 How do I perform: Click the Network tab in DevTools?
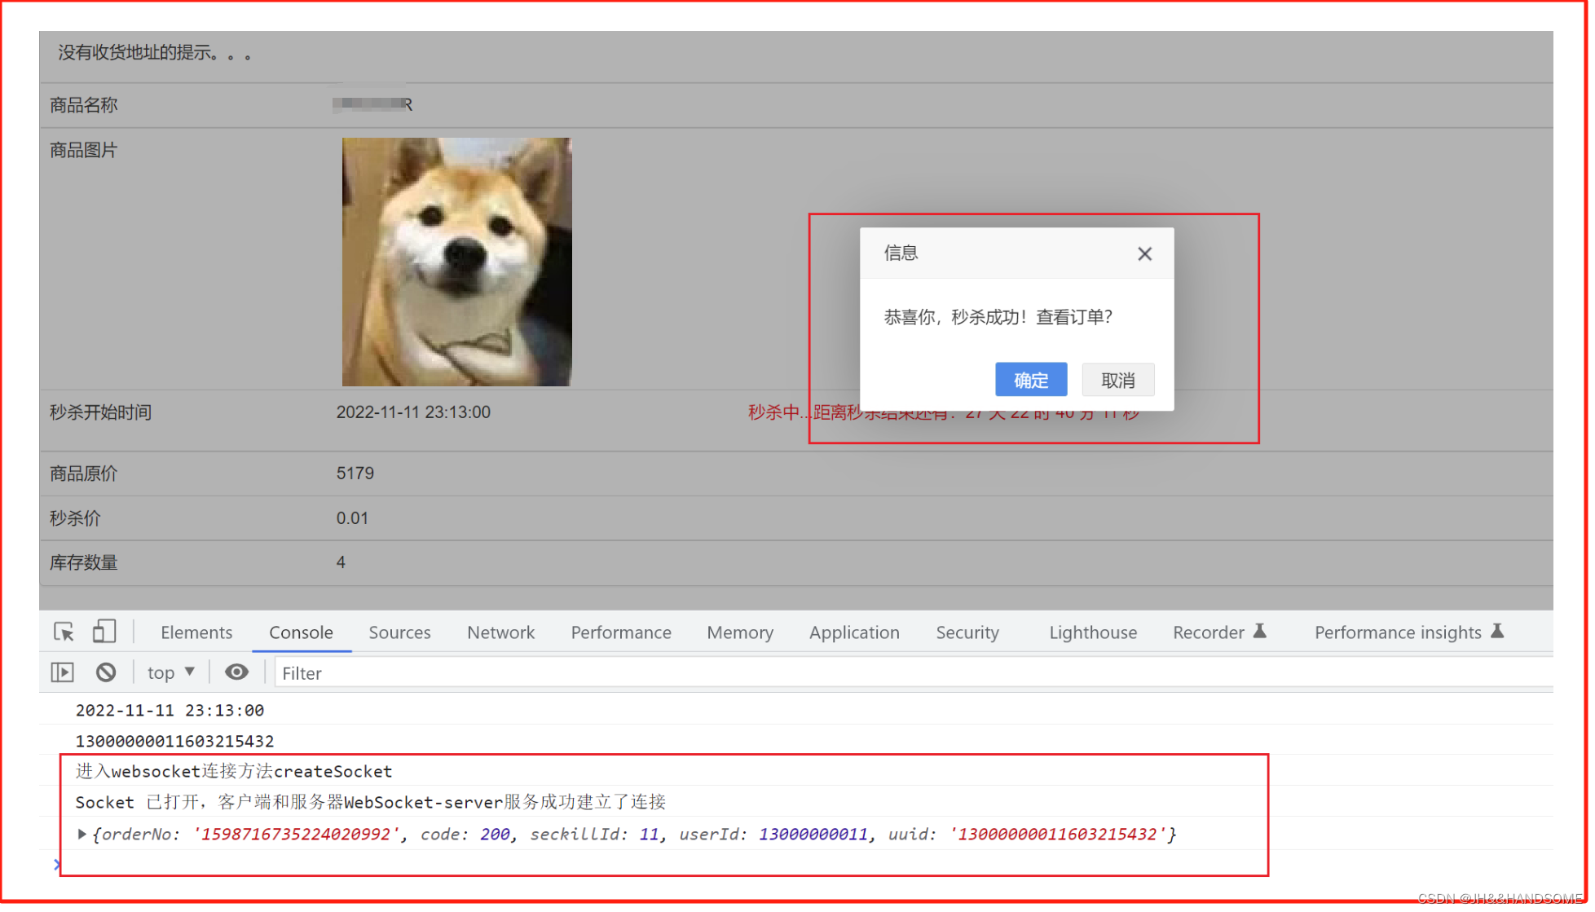coord(500,632)
